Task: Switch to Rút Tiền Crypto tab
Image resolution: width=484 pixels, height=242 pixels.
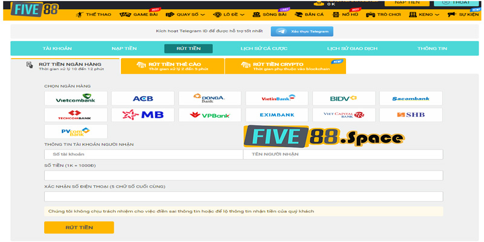Action: 285,66
